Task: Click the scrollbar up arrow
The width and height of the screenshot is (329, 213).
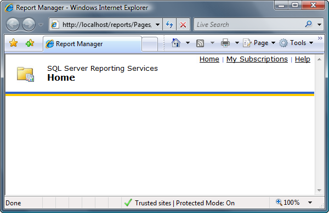Action: pos(319,59)
